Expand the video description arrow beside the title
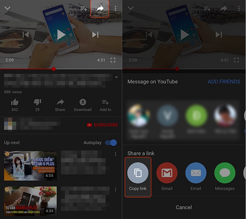 116,77
